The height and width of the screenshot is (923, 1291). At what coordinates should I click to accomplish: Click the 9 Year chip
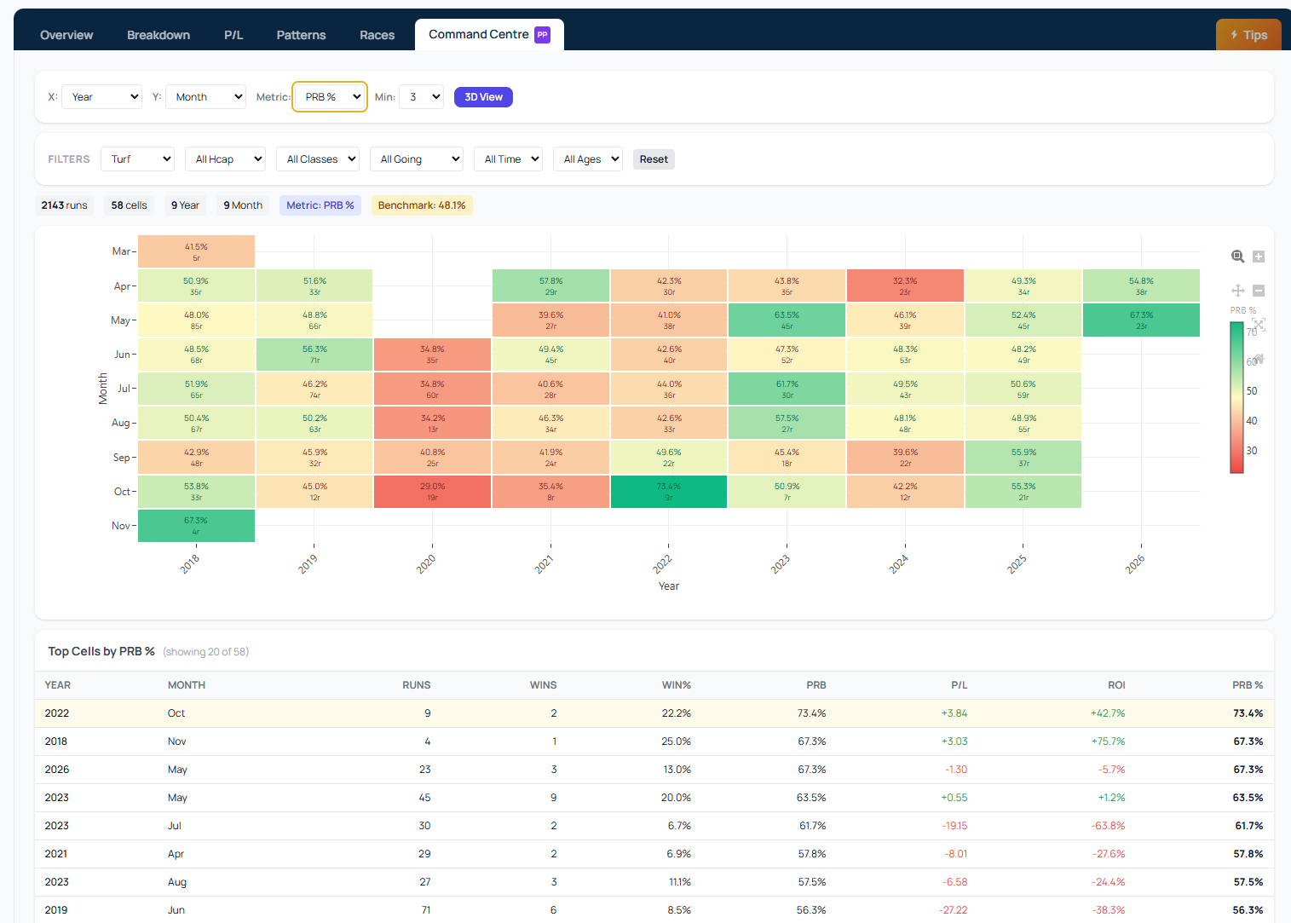pos(185,205)
